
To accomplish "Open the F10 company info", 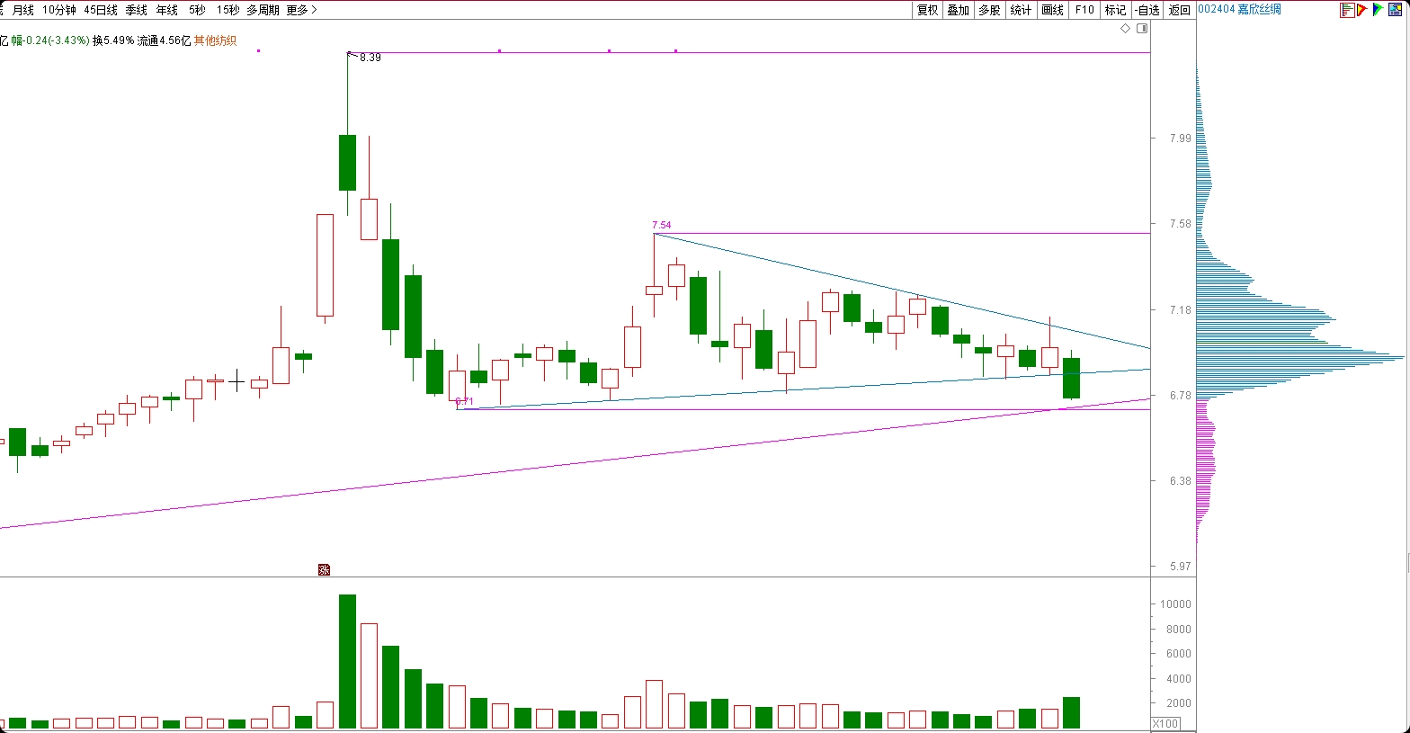I will (x=1084, y=10).
